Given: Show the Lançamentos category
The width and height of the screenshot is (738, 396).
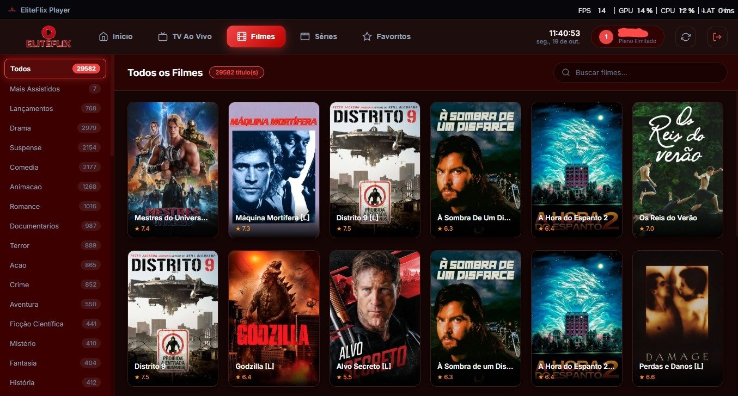Looking at the screenshot, I should tap(55, 108).
